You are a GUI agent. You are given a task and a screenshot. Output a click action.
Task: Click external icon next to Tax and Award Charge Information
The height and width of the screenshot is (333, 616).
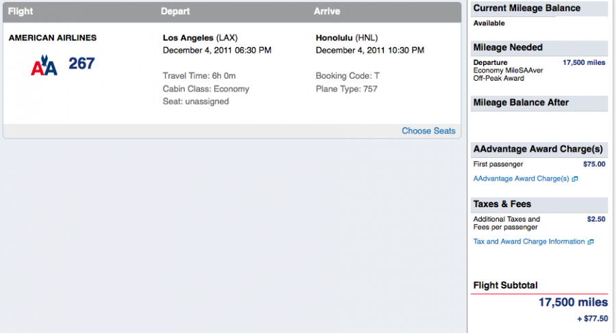coord(591,242)
